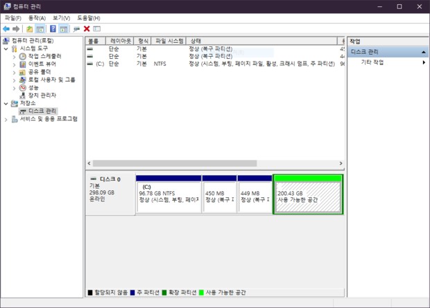Click the 디스크 0 disk label box
This screenshot has height=308, width=430.
pos(110,194)
